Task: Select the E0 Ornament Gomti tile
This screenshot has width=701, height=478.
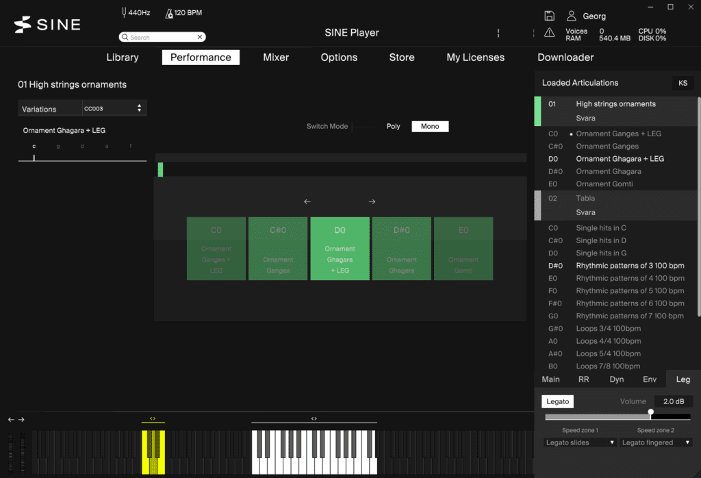Action: pyautogui.click(x=463, y=249)
